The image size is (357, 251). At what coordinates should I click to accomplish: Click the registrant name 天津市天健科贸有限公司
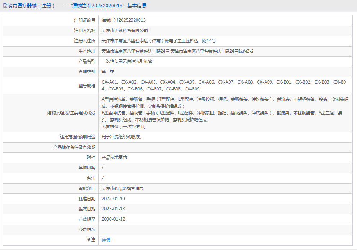pyautogui.click(x=125, y=31)
